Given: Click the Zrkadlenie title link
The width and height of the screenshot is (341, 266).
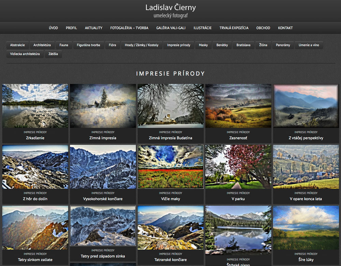Looking at the screenshot, I should click(35, 138).
